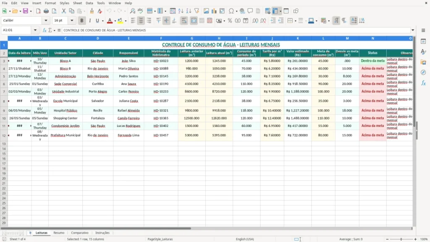Click the zoom slider handle
This screenshot has height=242, width=430.
point(401,239)
